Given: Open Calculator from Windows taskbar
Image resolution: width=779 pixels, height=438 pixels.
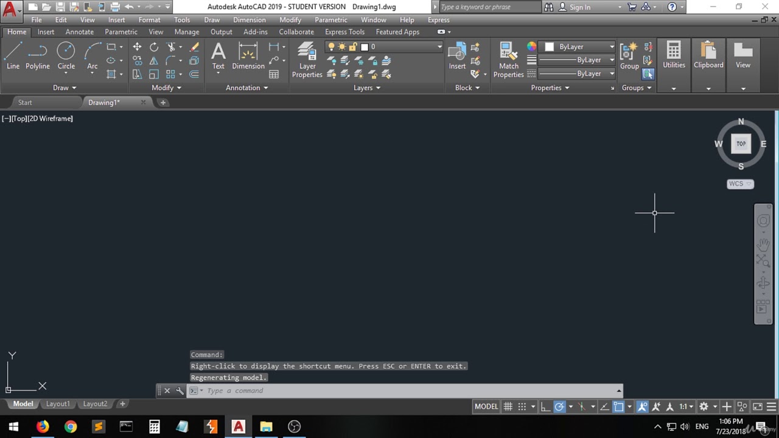Looking at the screenshot, I should click(155, 426).
